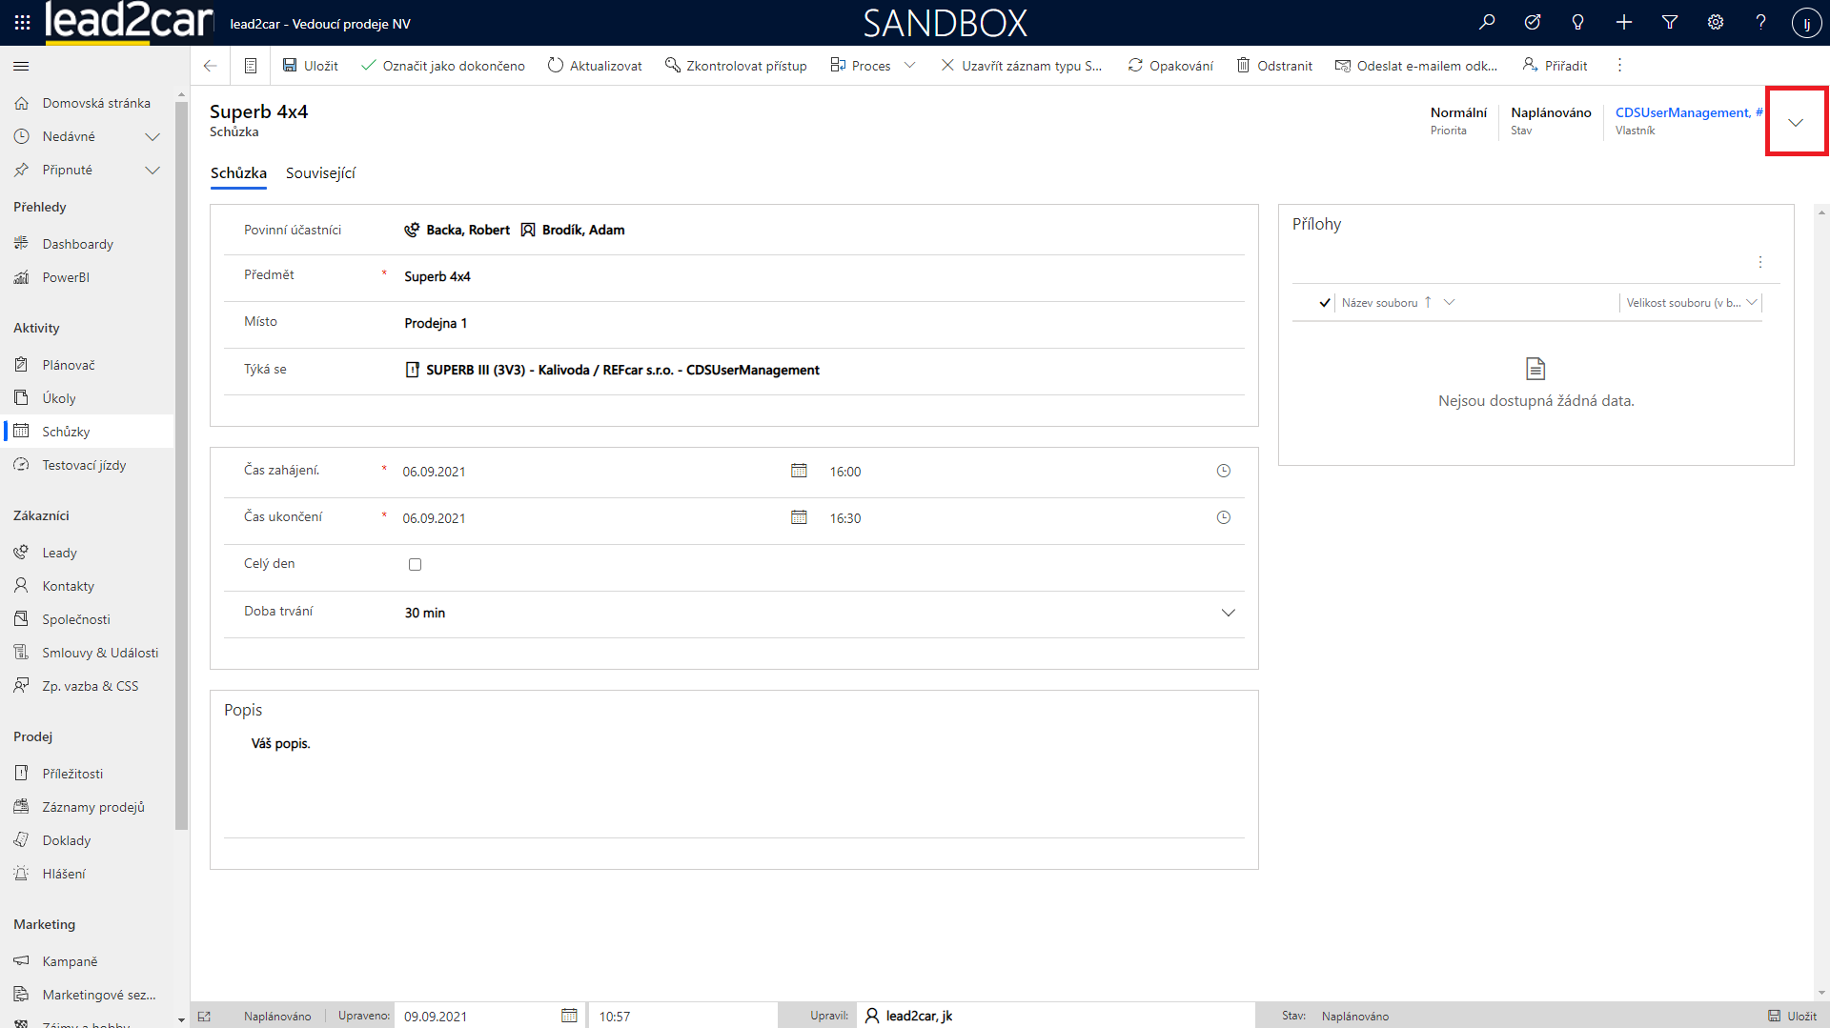Expand the Nedávné section in sidebar
Screen dimensions: 1830x1028
[x=152, y=136]
